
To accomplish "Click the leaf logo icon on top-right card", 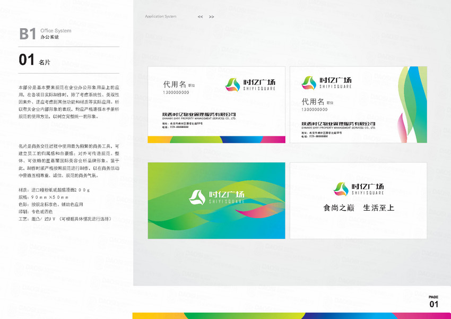I will [x=309, y=82].
